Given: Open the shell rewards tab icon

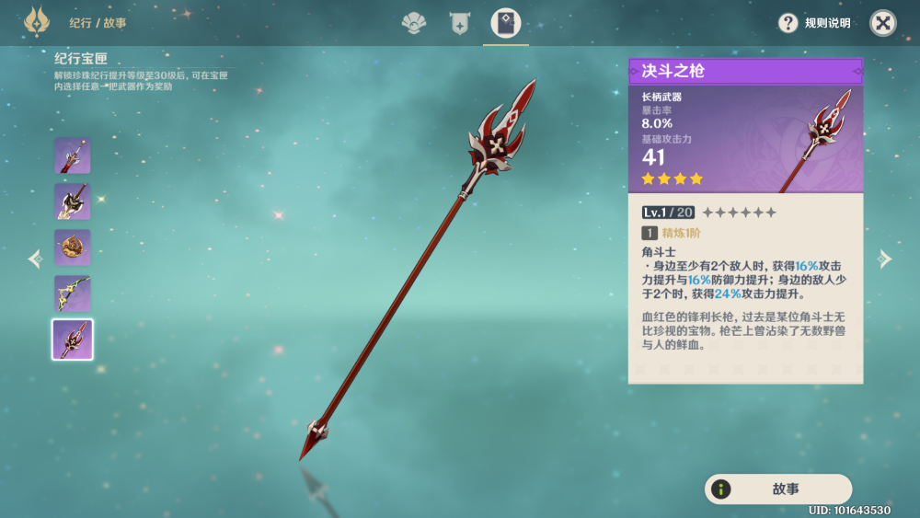Looking at the screenshot, I should 414,24.
